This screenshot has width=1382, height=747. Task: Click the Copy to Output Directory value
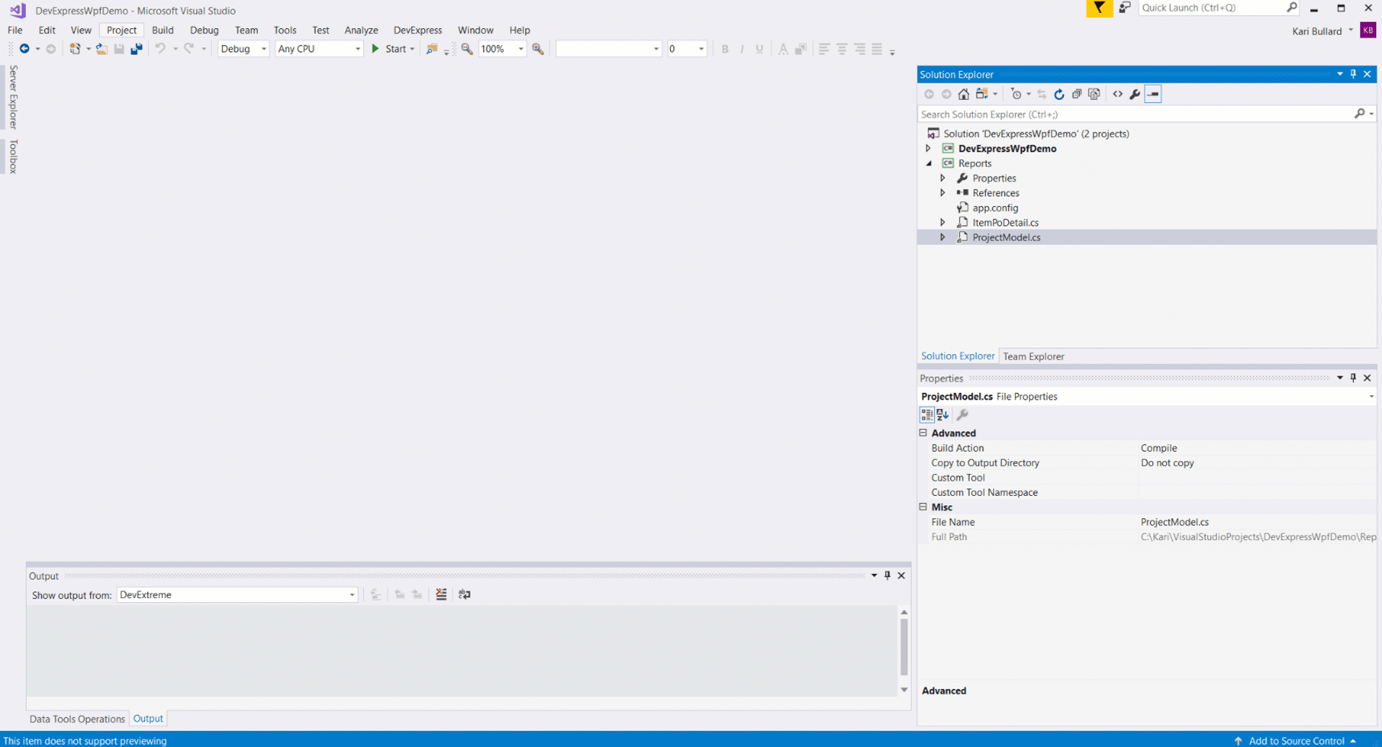click(1167, 463)
